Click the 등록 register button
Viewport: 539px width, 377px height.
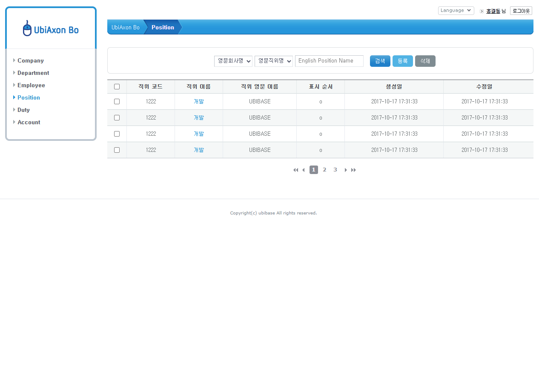pyautogui.click(x=402, y=61)
